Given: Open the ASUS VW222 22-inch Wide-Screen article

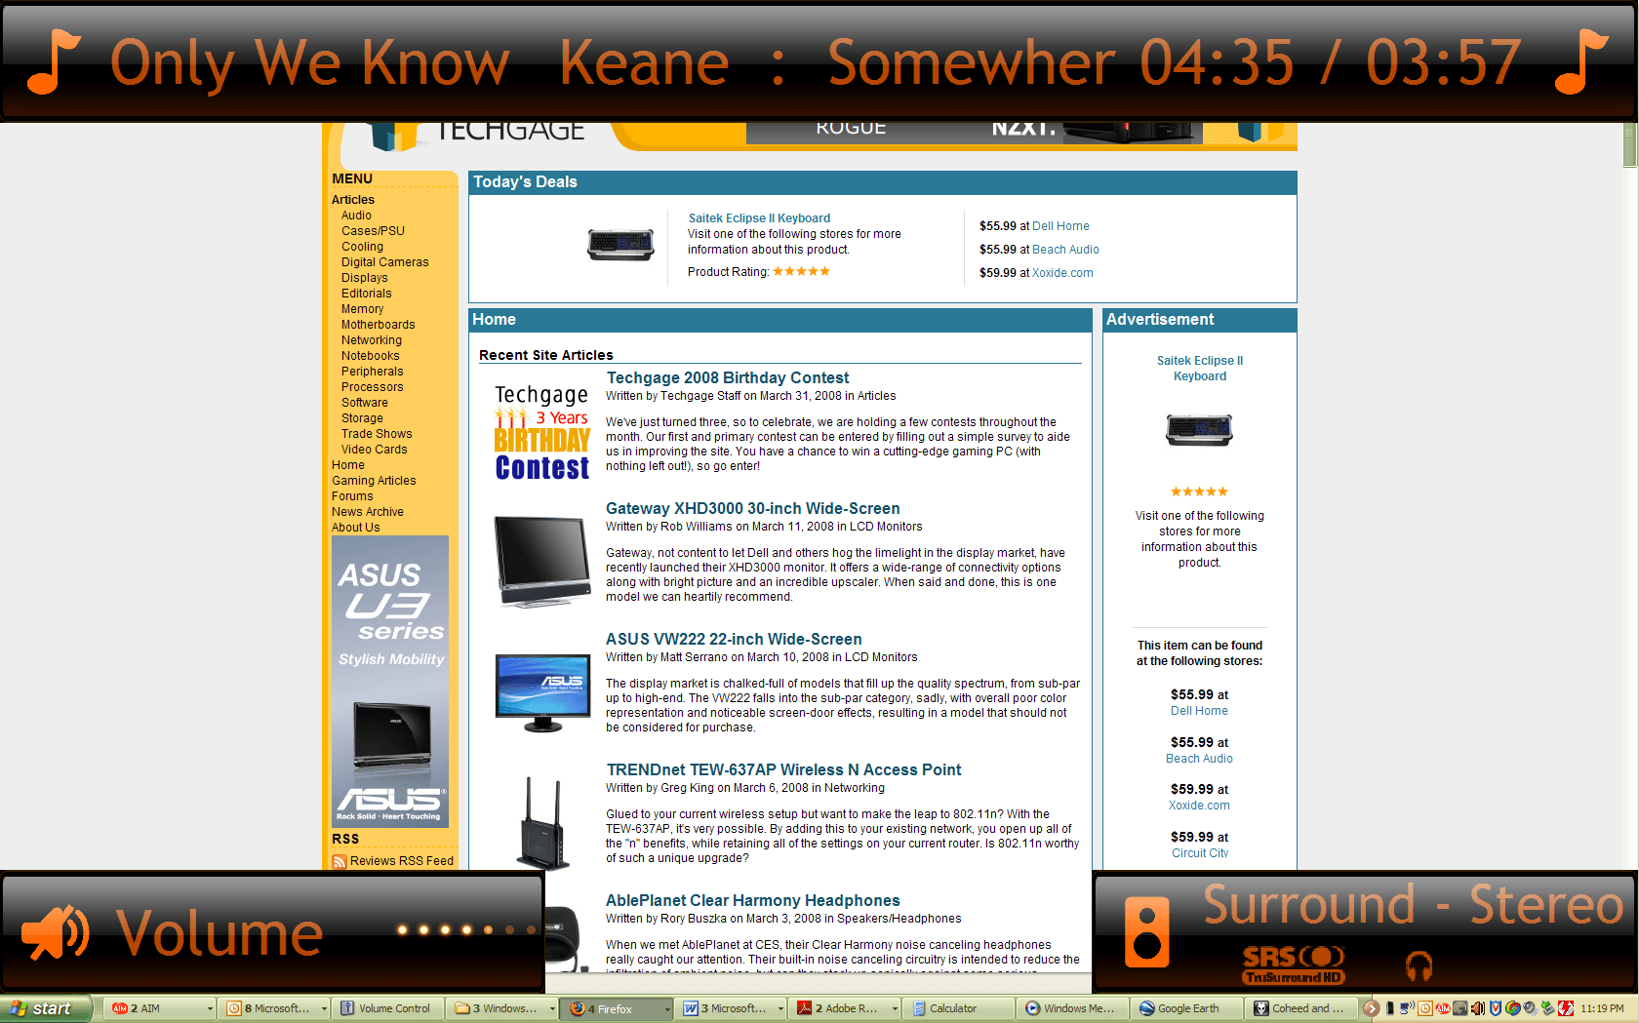Looking at the screenshot, I should (734, 640).
